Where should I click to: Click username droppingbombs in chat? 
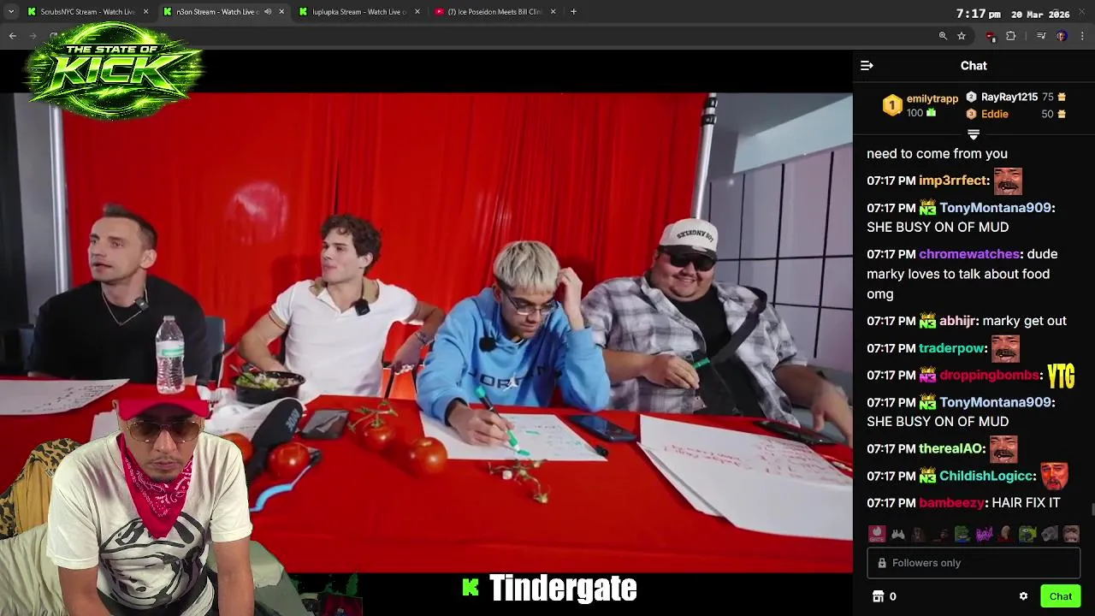pyautogui.click(x=989, y=376)
